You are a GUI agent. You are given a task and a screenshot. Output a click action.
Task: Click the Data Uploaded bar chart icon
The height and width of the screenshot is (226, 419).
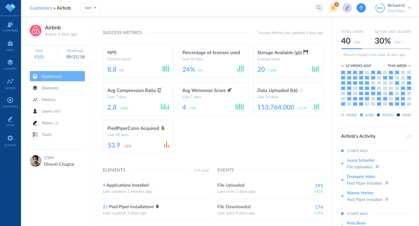[x=315, y=107]
